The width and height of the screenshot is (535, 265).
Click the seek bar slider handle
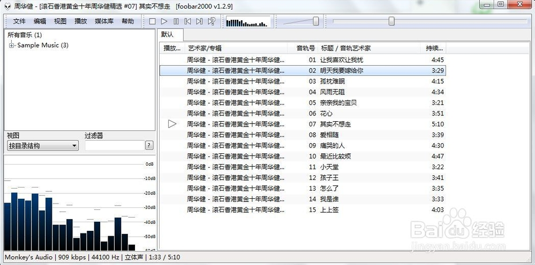pyautogui.click(x=391, y=21)
